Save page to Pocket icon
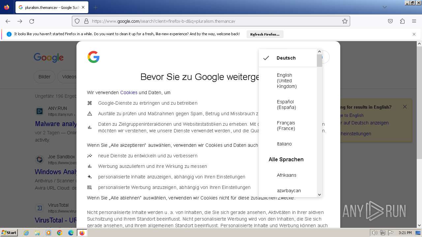The height and width of the screenshot is (237, 422). 390,21
